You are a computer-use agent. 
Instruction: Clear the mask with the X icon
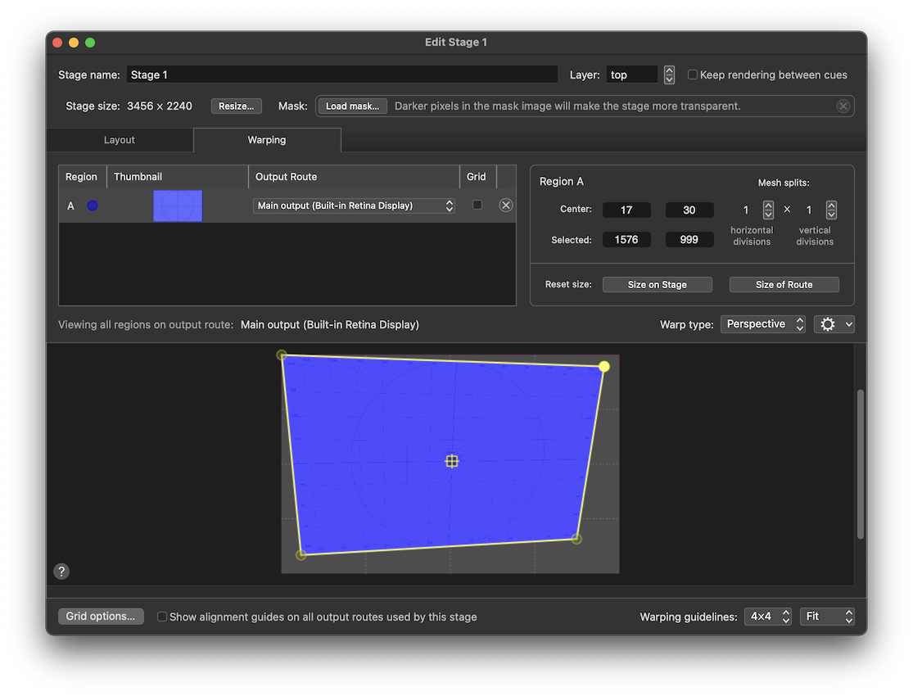tap(843, 106)
